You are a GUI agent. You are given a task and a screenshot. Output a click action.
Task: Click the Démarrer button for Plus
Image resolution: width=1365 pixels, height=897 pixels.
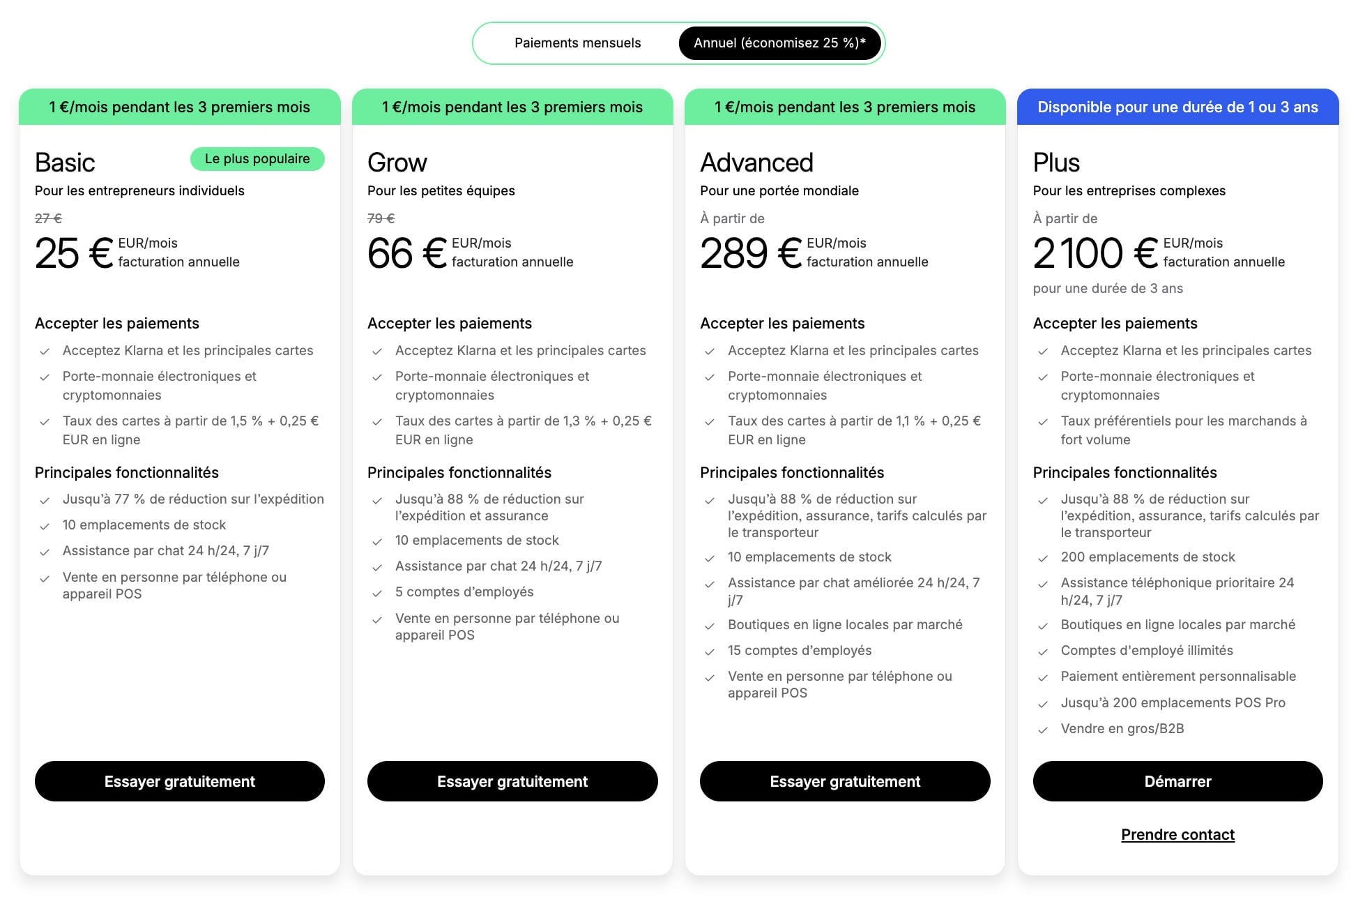(1177, 781)
